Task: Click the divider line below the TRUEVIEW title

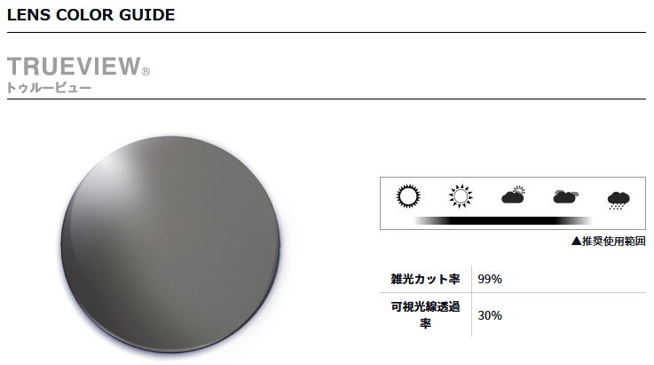Action: (327, 99)
